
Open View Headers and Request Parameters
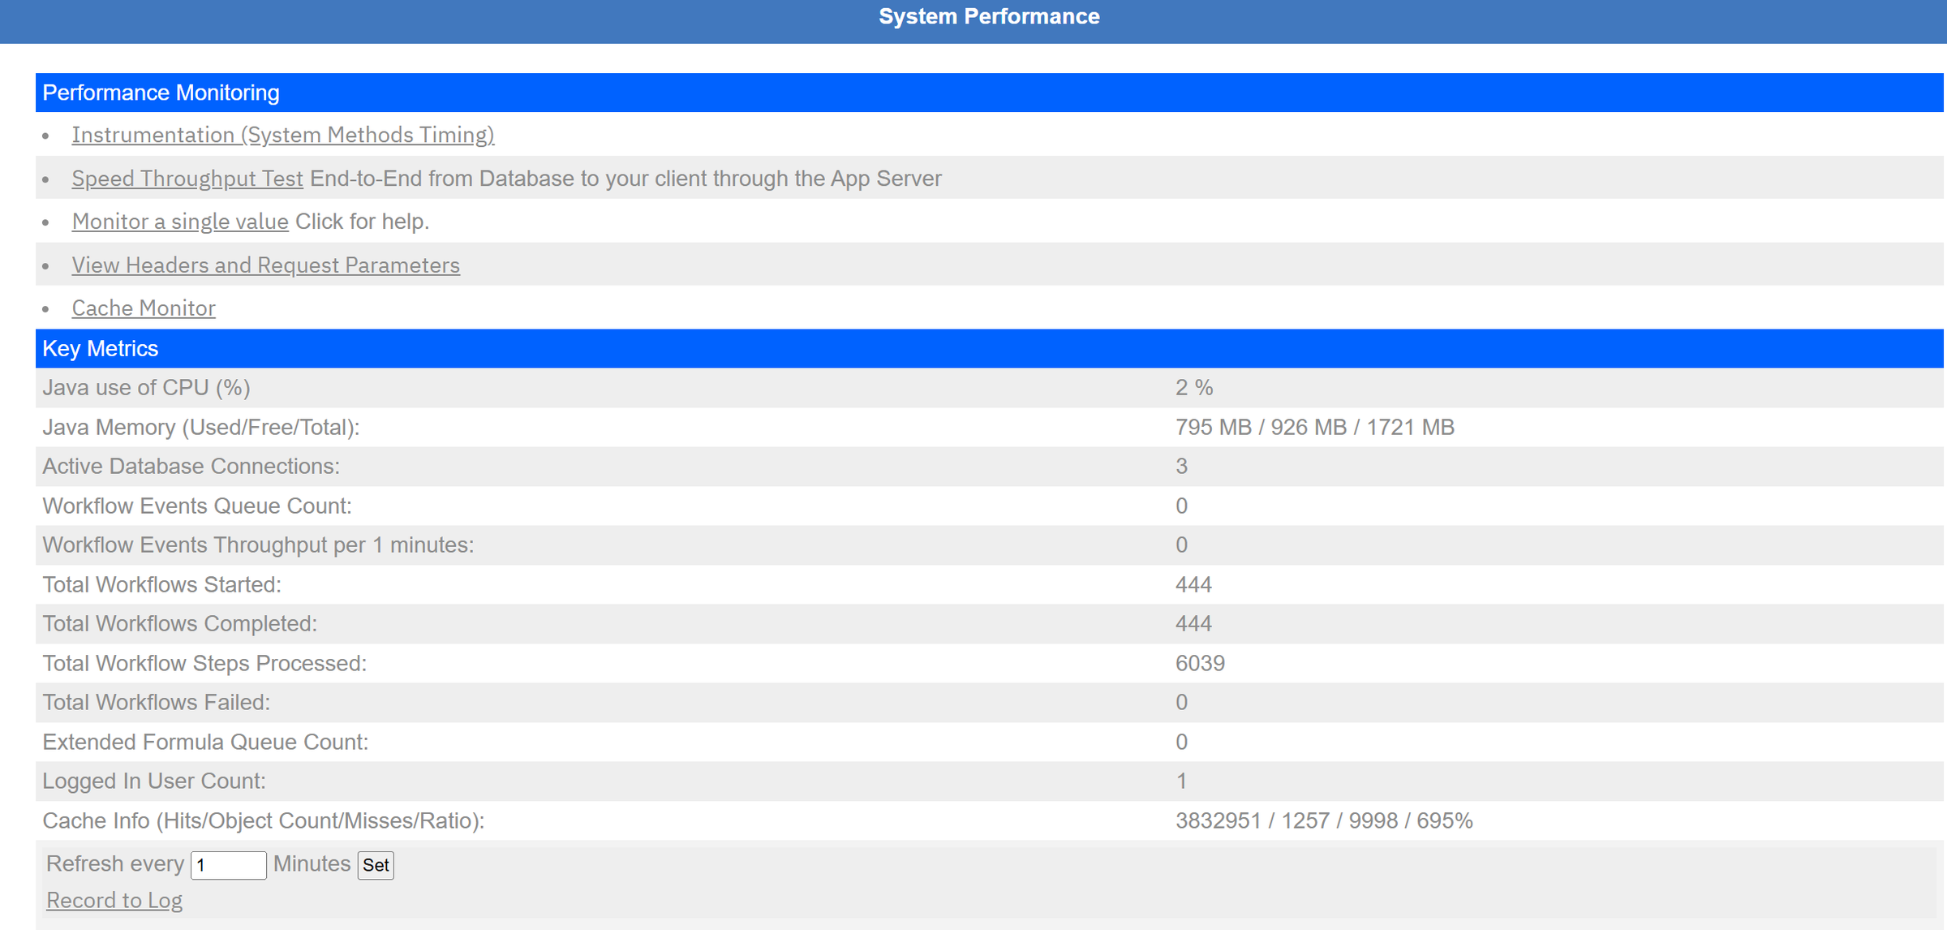265,265
